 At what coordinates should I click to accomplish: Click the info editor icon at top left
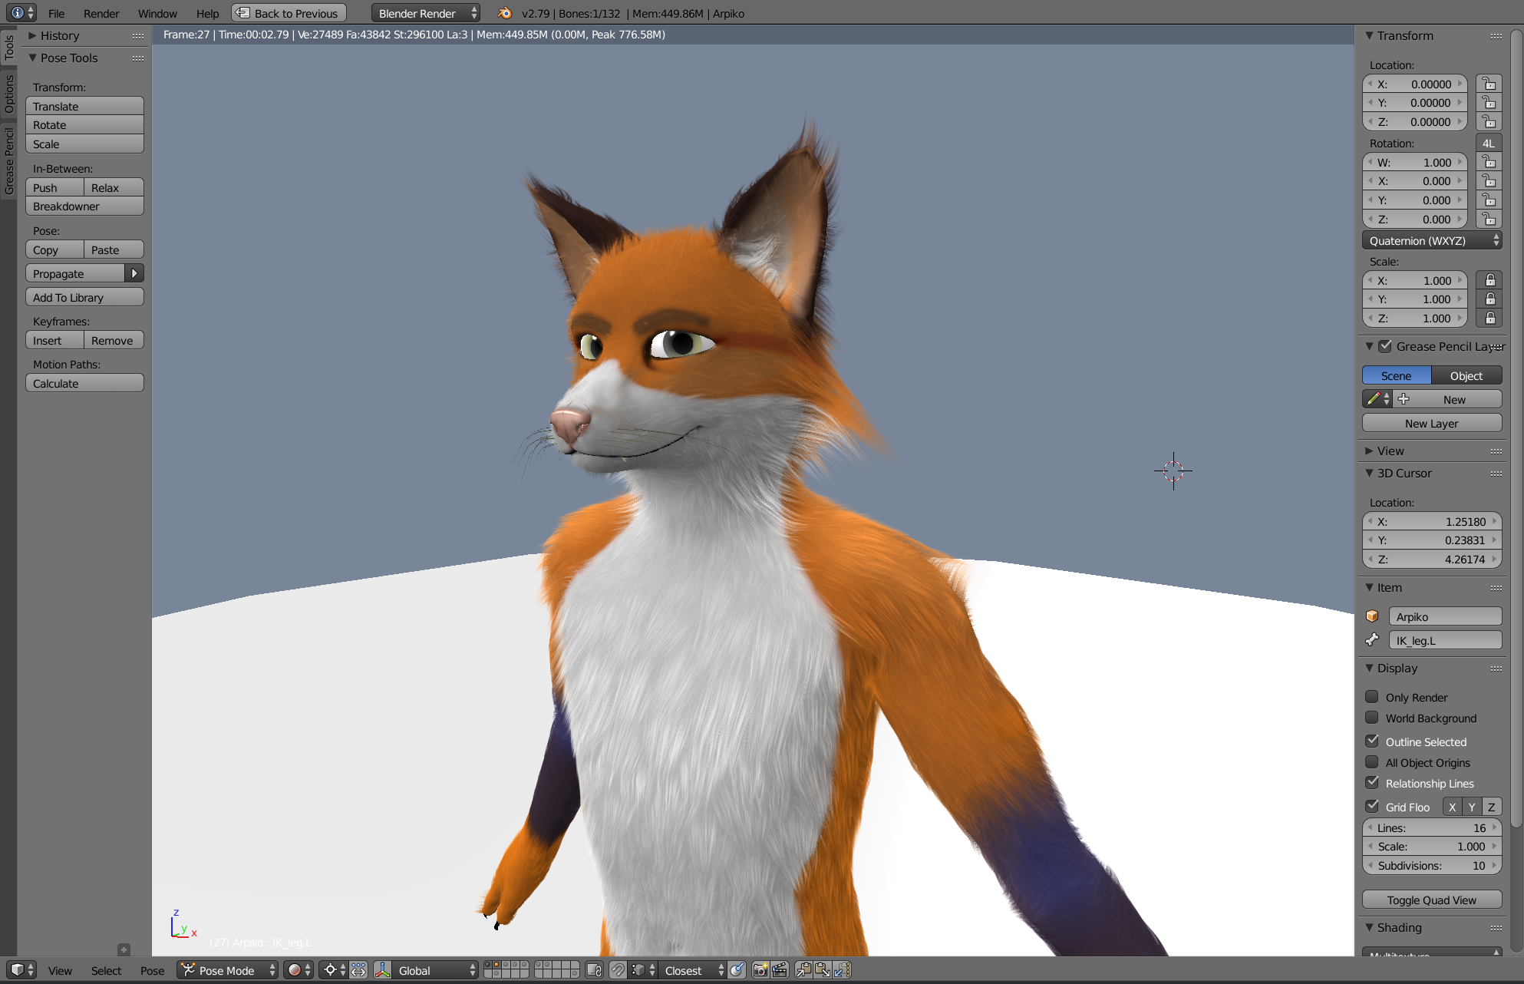pos(21,13)
